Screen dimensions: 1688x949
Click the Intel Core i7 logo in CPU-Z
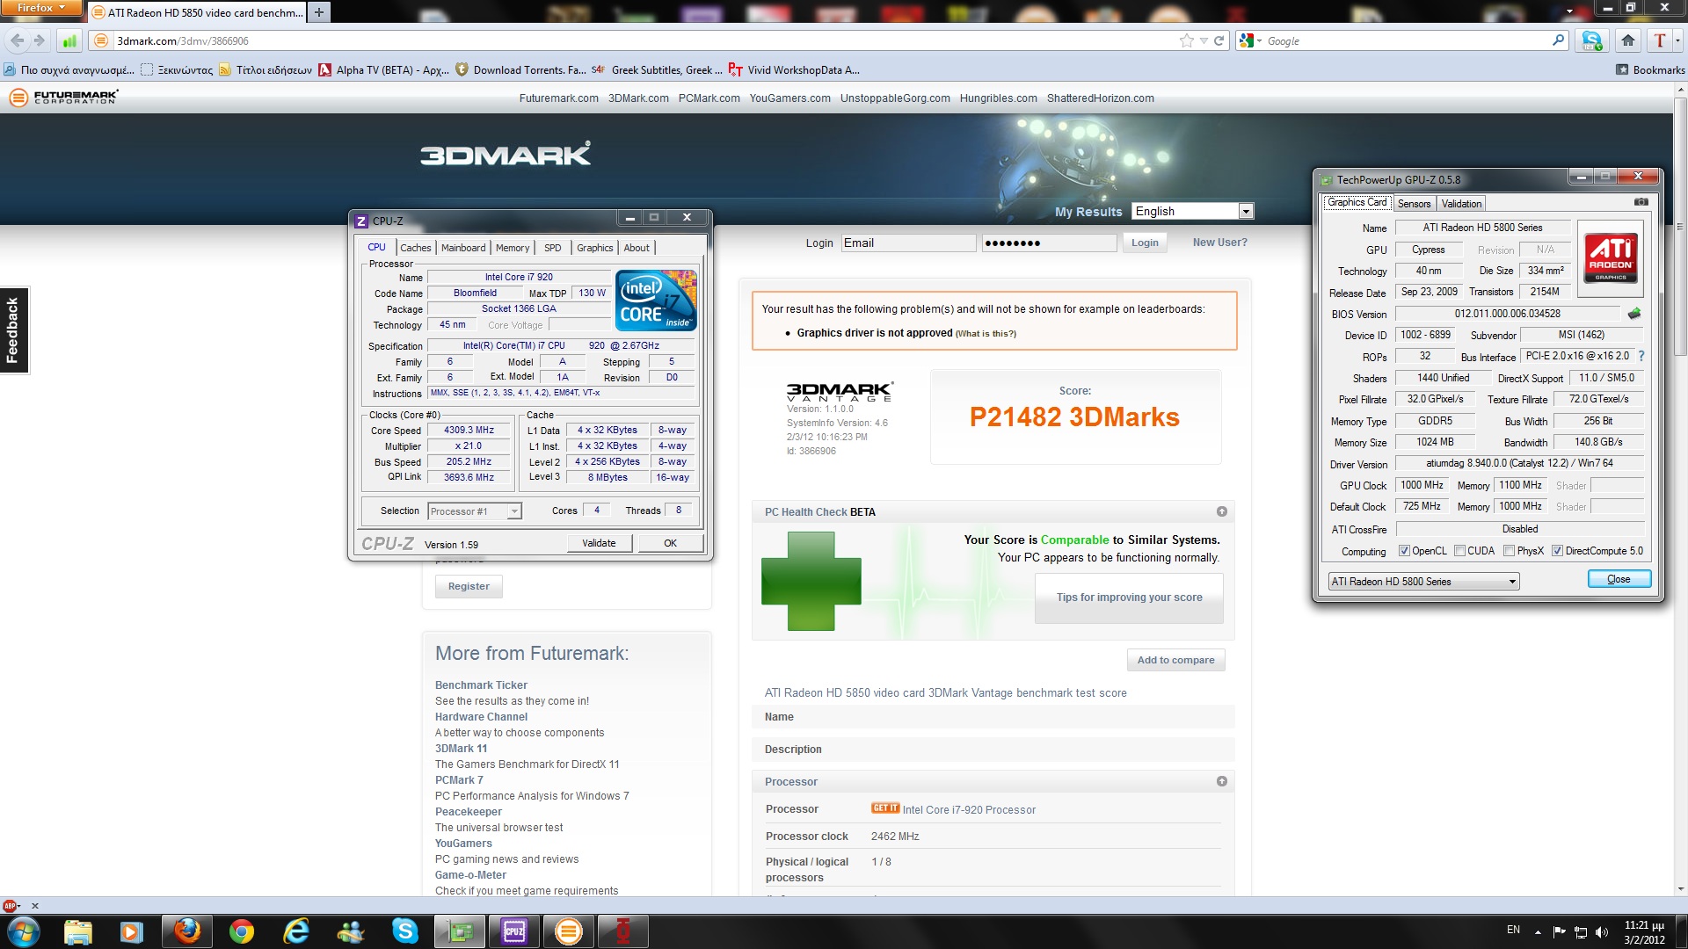[656, 301]
